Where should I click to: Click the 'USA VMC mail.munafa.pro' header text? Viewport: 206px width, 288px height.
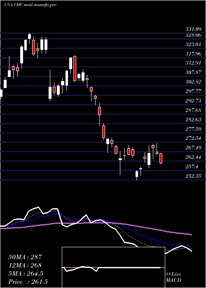point(30,5)
